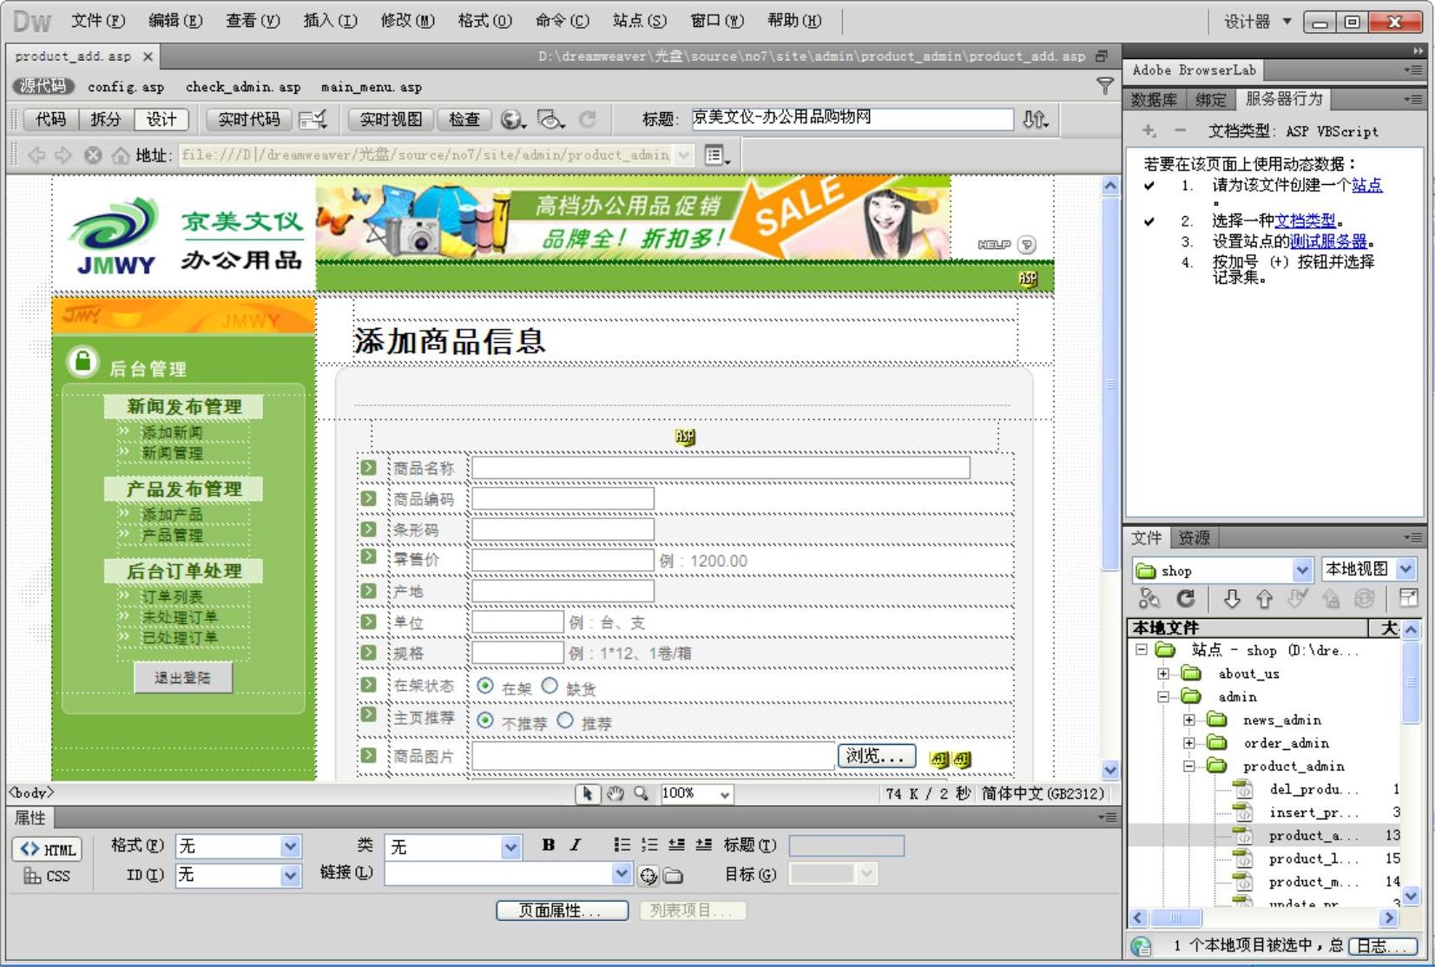Open the 链接 link dropdown

click(x=622, y=873)
